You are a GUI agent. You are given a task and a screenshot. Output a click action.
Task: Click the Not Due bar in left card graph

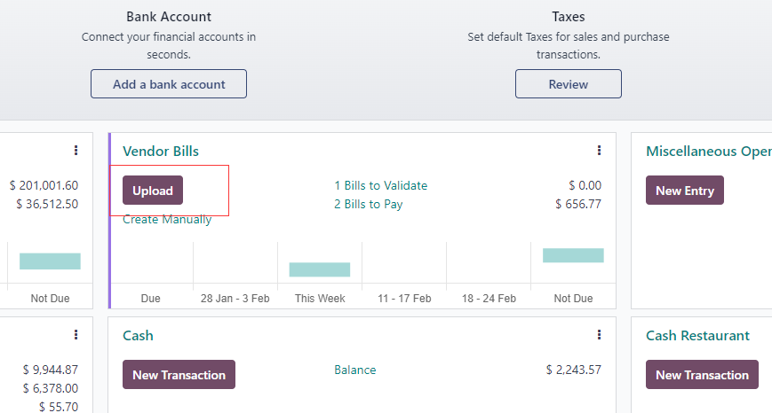tap(50, 261)
